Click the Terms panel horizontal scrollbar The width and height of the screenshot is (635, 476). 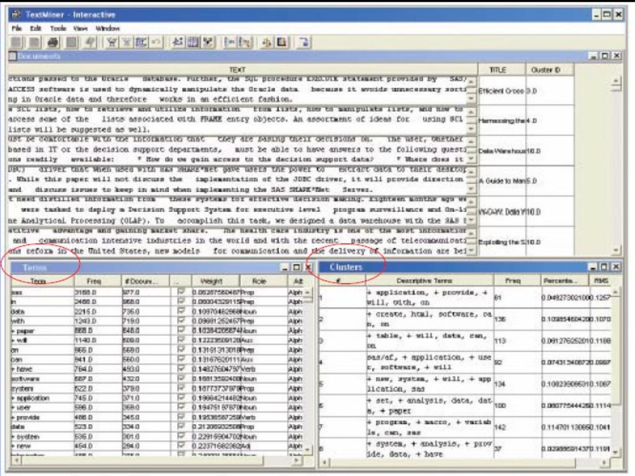click(154, 461)
